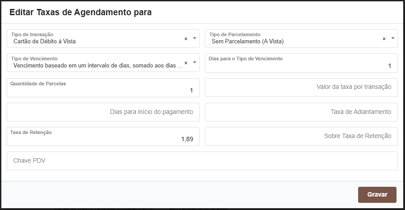Select the Taxa de Adiantamento input
405x210 pixels.
[x=301, y=112]
